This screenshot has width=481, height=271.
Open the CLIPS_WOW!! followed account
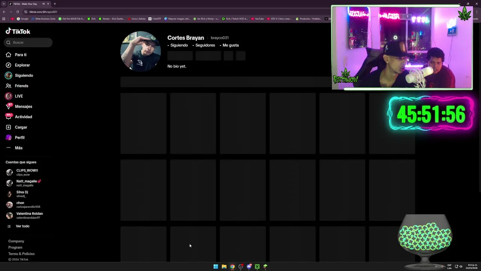coord(23,172)
